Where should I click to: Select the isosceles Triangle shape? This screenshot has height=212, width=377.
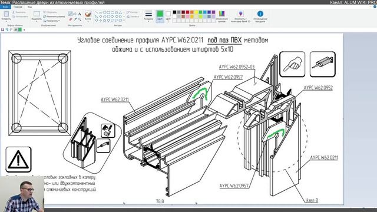click(120, 12)
